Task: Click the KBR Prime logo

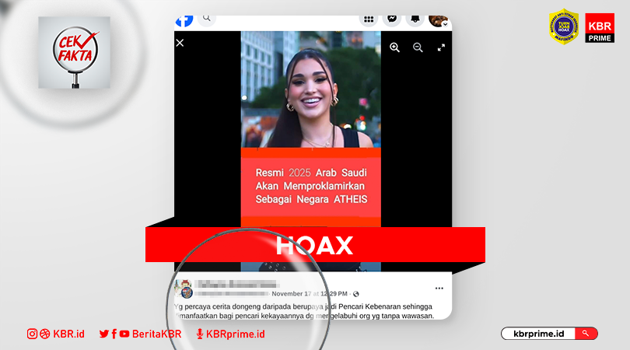Action: pos(600,28)
